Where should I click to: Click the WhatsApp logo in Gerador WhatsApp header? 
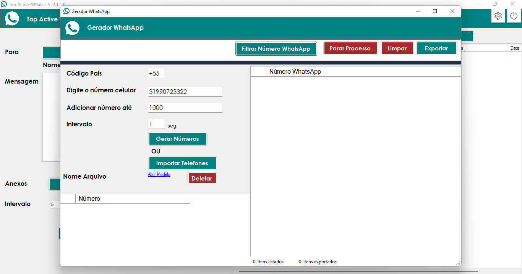[x=72, y=28]
